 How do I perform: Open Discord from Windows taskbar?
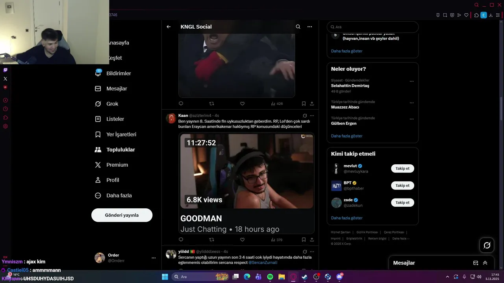coord(339,277)
